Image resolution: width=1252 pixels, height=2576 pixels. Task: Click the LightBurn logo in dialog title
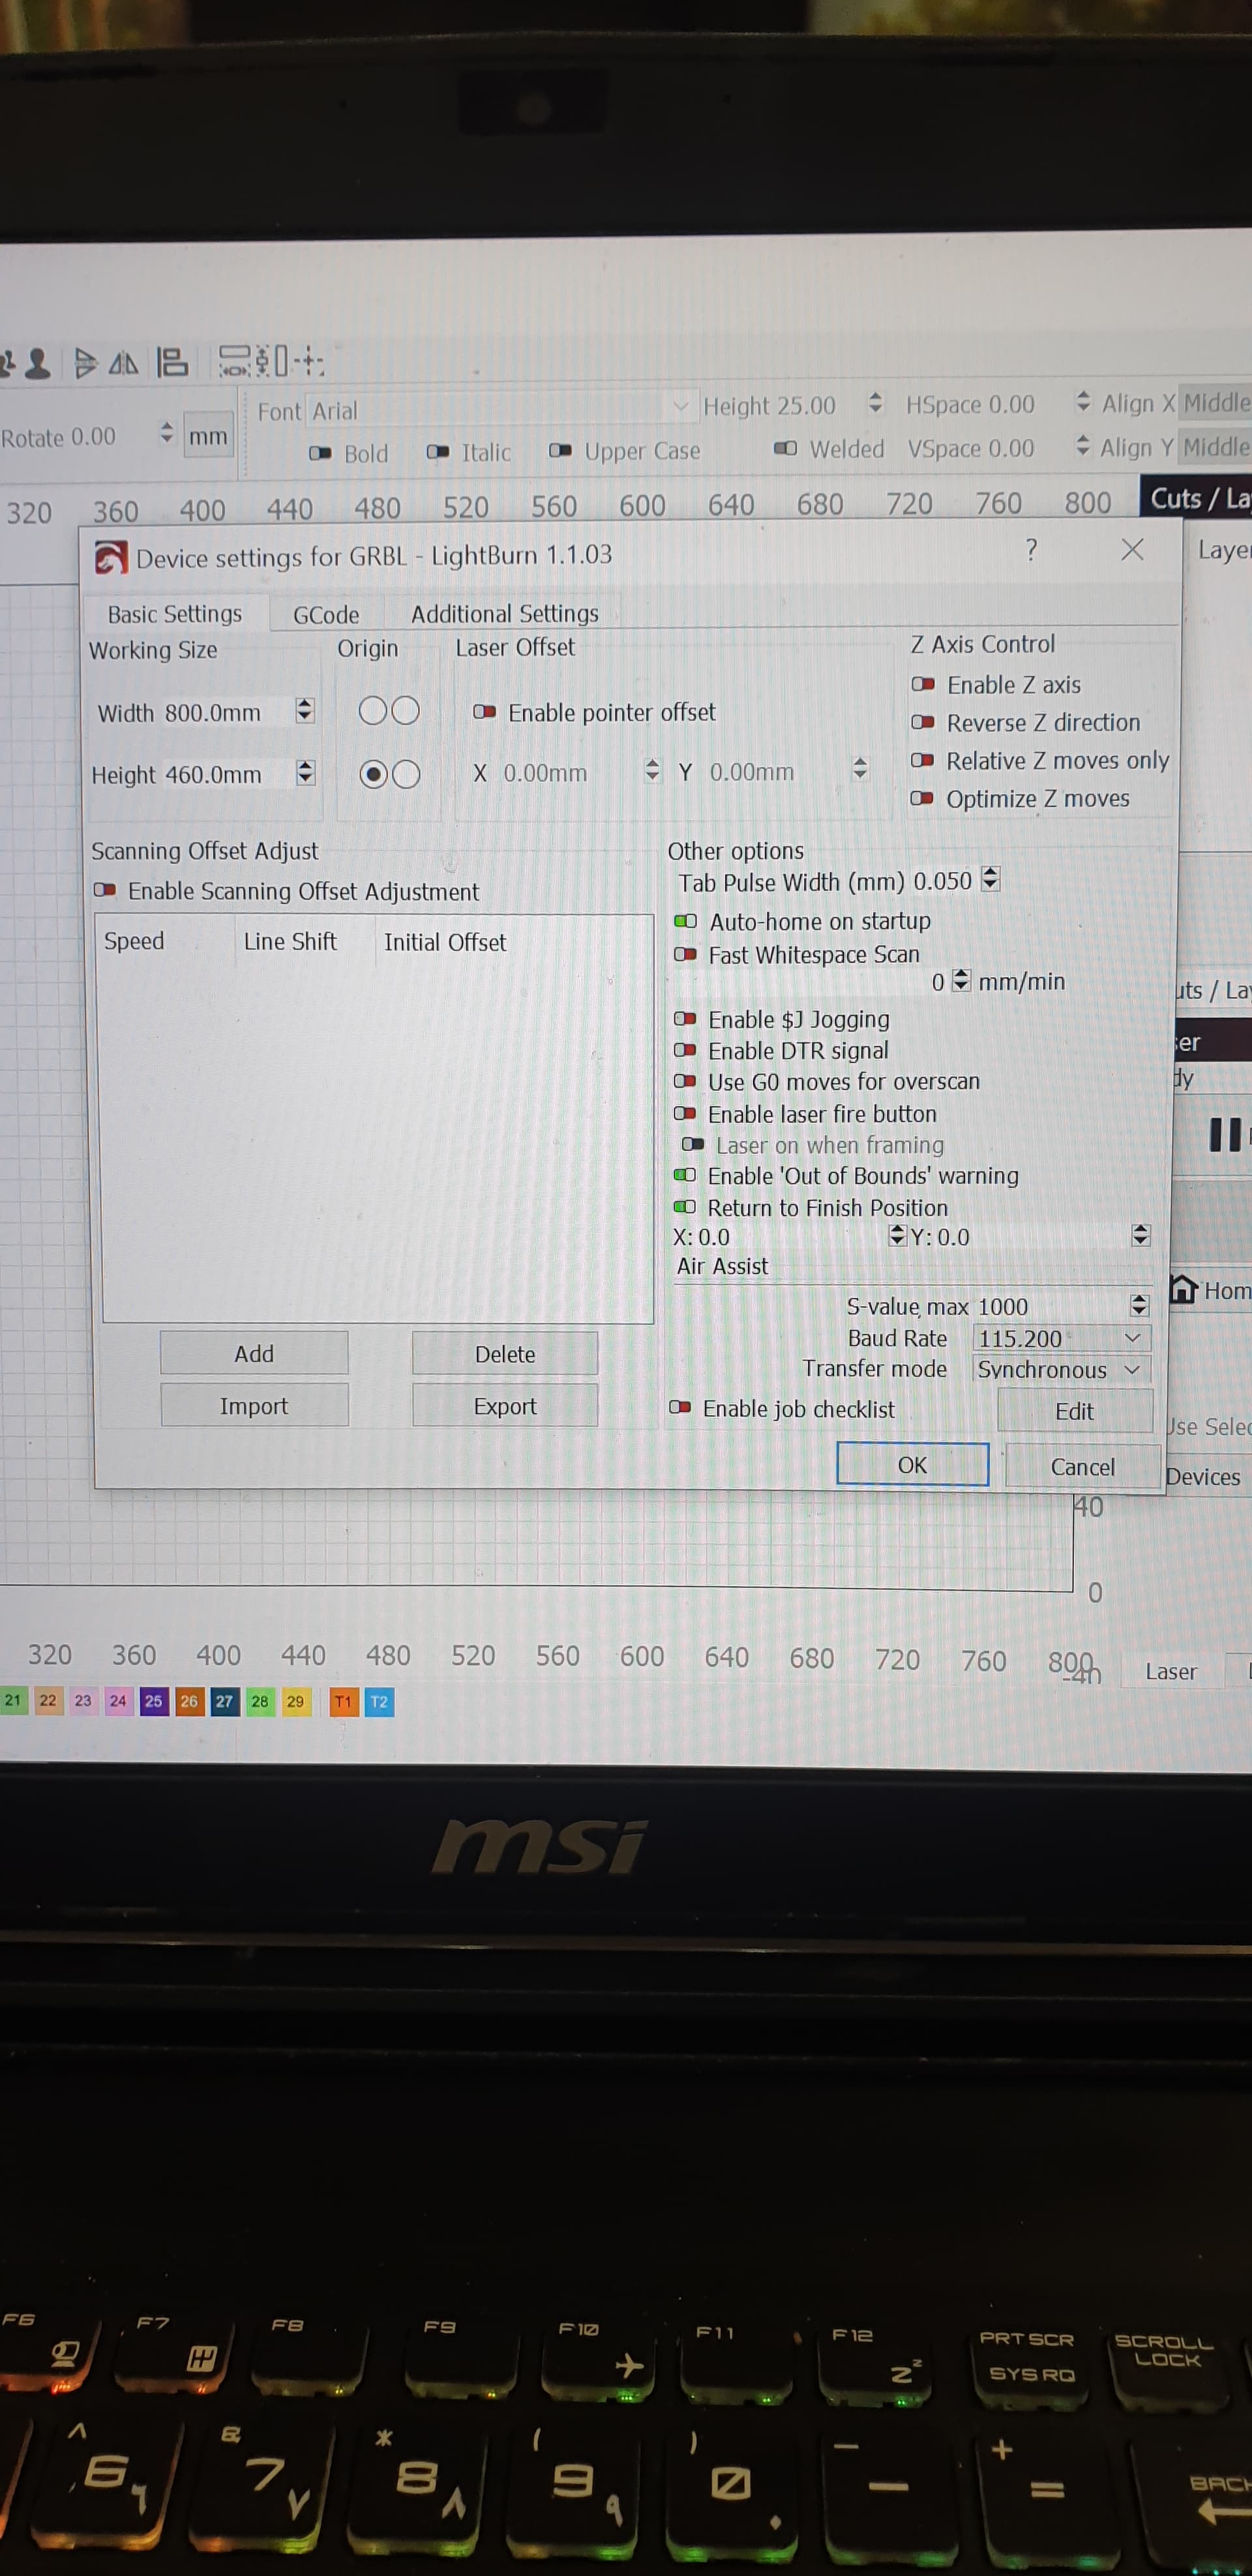click(x=111, y=557)
